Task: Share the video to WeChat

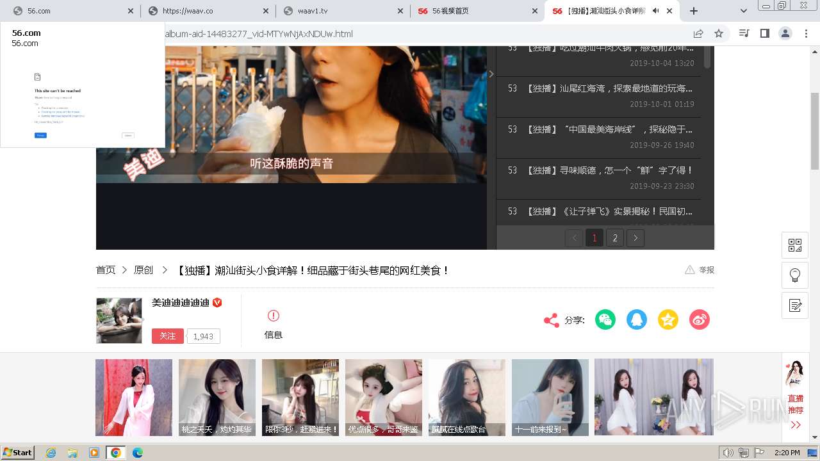Action: click(x=605, y=319)
